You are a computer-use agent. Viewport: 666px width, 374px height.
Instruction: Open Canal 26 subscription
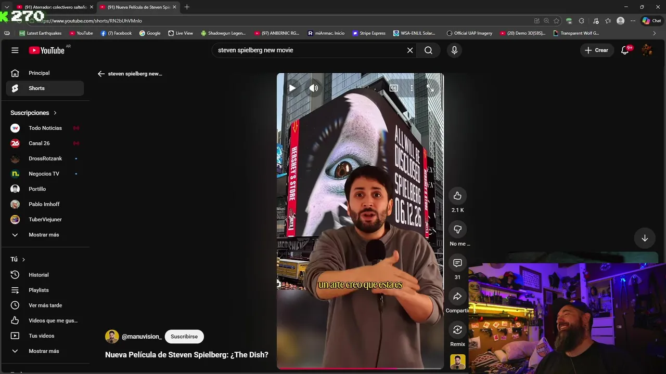[45, 143]
